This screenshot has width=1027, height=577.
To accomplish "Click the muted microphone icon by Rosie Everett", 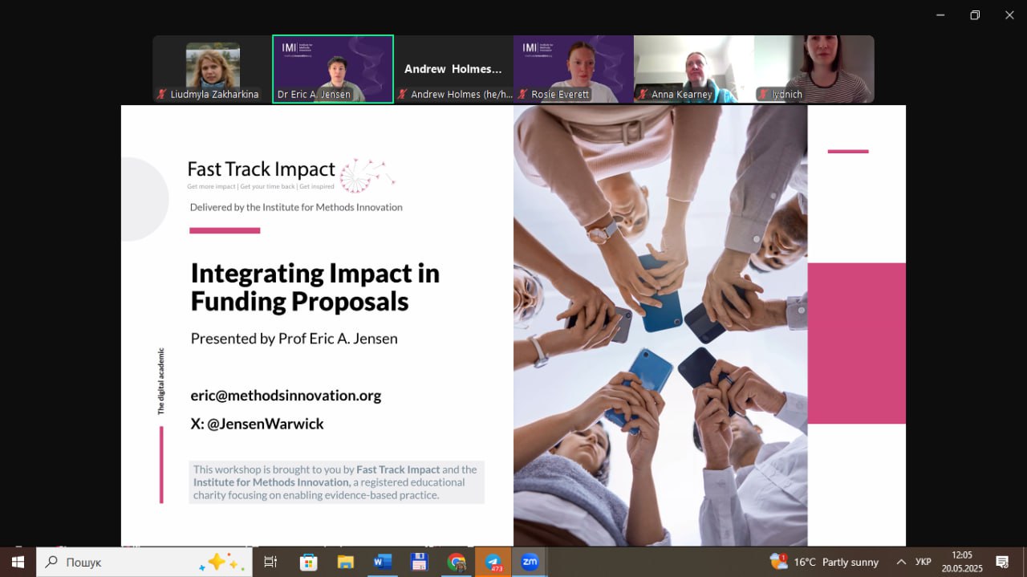I will pos(522,94).
